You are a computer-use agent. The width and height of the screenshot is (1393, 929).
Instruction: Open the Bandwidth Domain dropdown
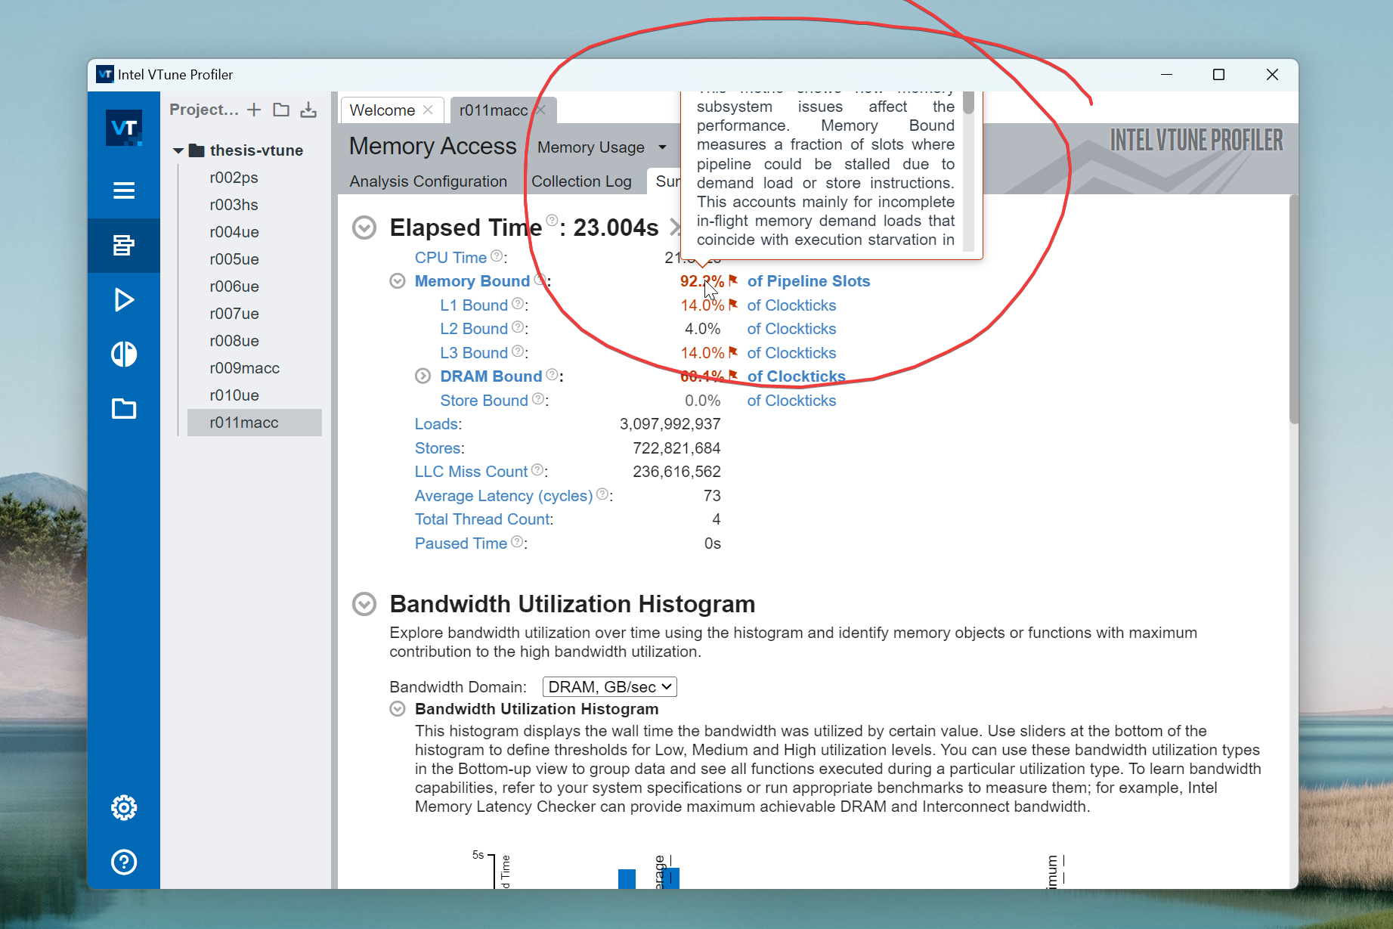(609, 687)
